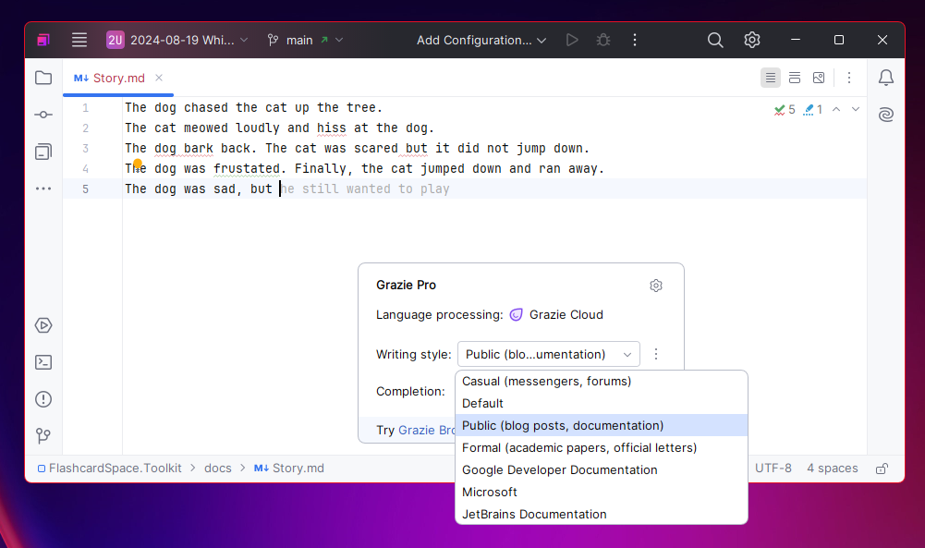This screenshot has width=925, height=548.
Task: Open IDE settings gear icon
Action: click(x=751, y=40)
